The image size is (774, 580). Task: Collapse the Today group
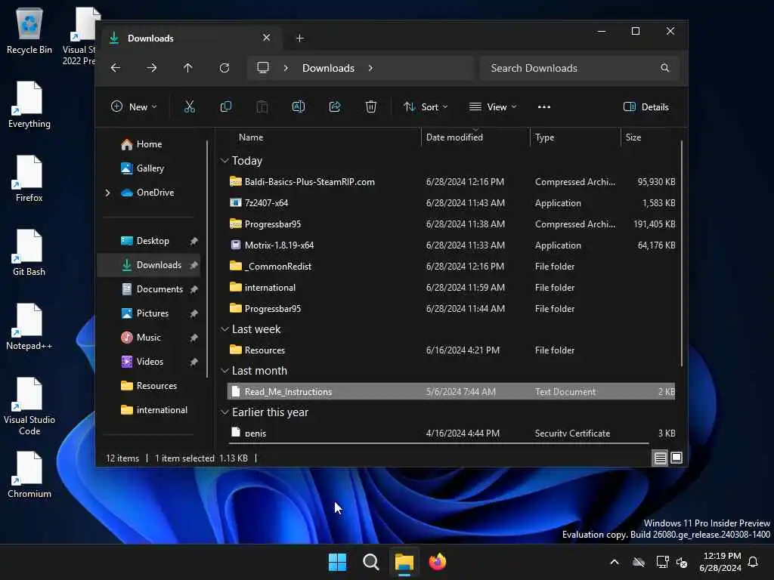[x=224, y=161]
